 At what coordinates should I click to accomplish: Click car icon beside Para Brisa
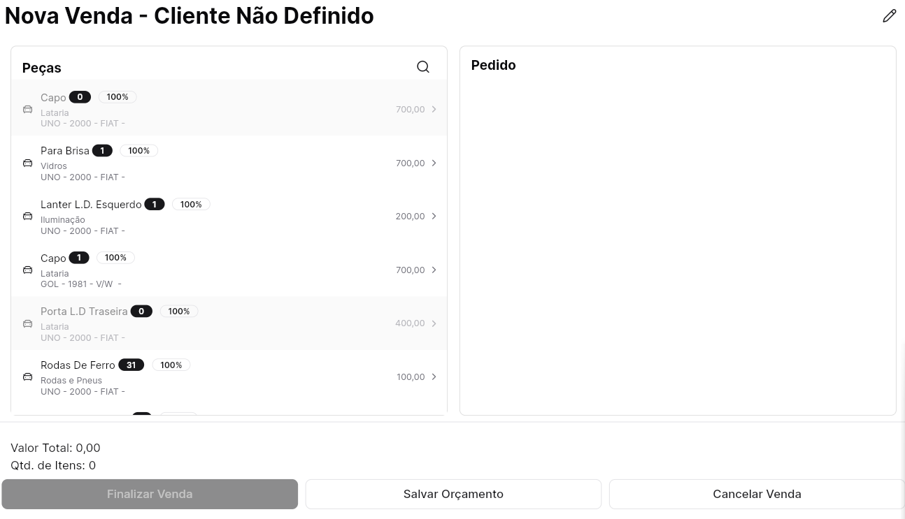pyautogui.click(x=27, y=163)
